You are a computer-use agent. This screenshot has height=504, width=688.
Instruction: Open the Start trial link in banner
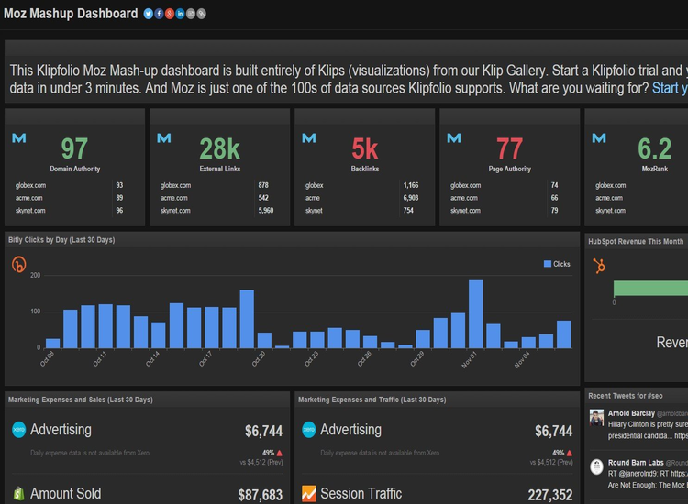(x=670, y=89)
